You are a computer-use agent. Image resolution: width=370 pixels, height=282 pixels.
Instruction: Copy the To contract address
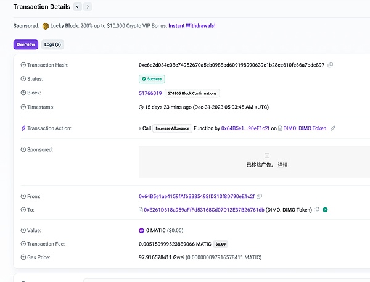(316, 210)
